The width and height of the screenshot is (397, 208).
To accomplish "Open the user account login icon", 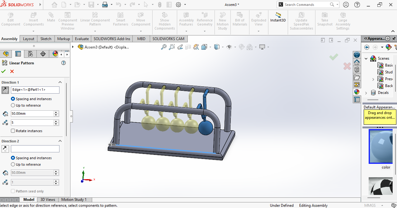I will pyautogui.click(x=346, y=5).
